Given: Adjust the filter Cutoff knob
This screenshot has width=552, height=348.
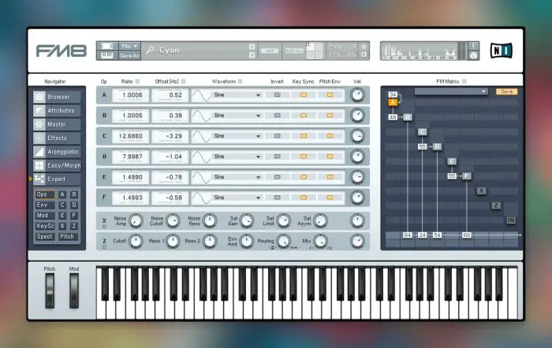Looking at the screenshot, I should click(x=136, y=241).
